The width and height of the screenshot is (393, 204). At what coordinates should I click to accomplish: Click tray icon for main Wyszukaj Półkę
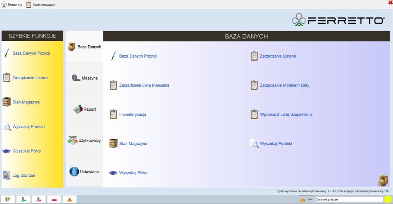click(113, 173)
